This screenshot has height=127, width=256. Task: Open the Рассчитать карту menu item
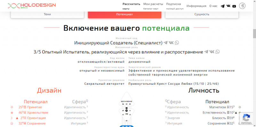tap(131, 6)
